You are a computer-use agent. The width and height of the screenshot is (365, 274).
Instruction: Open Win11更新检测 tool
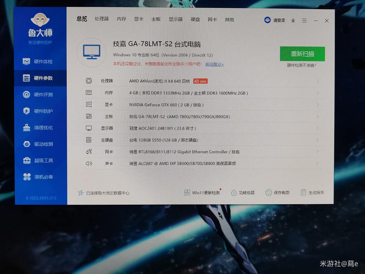click(x=202, y=193)
